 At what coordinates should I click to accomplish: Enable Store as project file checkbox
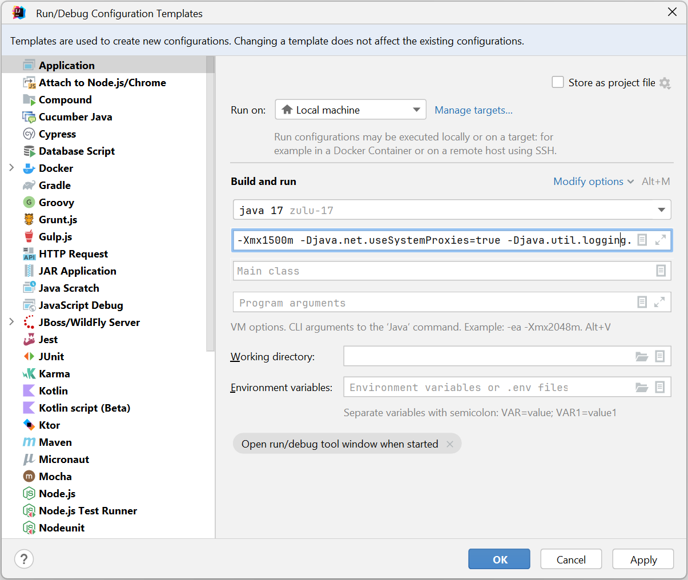point(558,82)
